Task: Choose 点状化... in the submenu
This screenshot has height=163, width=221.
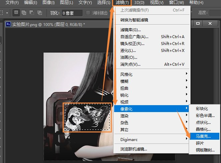Action: click(205, 122)
